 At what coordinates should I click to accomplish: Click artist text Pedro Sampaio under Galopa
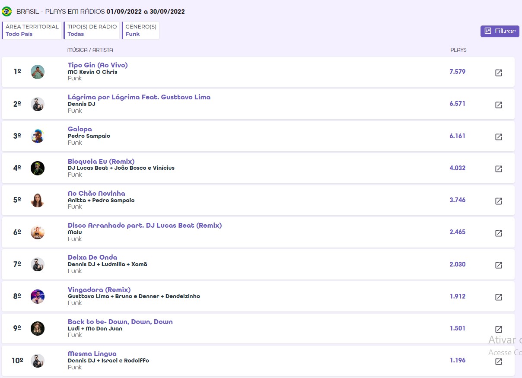[x=89, y=136]
